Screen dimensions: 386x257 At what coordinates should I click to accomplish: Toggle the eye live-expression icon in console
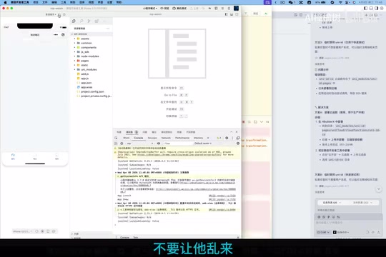pos(159,143)
